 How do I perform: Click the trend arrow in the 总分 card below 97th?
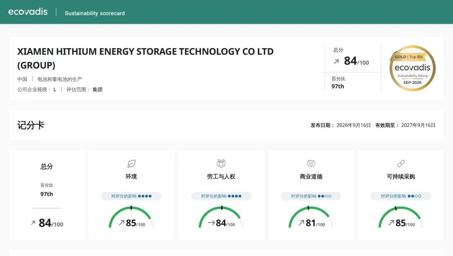pyautogui.click(x=33, y=223)
